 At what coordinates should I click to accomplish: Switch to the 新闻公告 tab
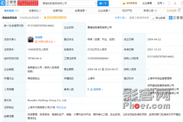150,11
